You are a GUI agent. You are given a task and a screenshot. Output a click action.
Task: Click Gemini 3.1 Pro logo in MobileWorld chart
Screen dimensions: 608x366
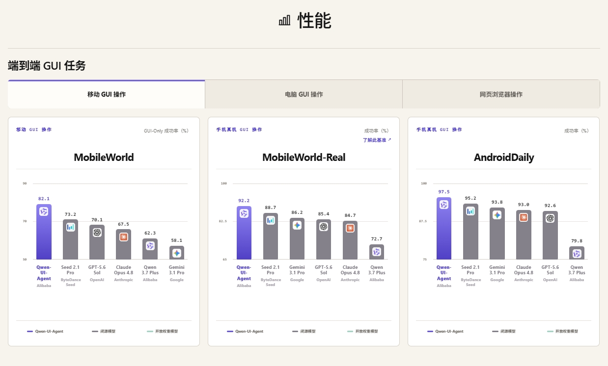(176, 253)
